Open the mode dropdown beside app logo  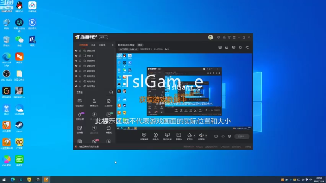pos(104,37)
